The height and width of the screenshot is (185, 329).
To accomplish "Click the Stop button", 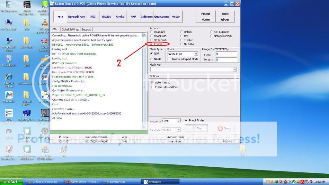I will [x=224, y=128].
